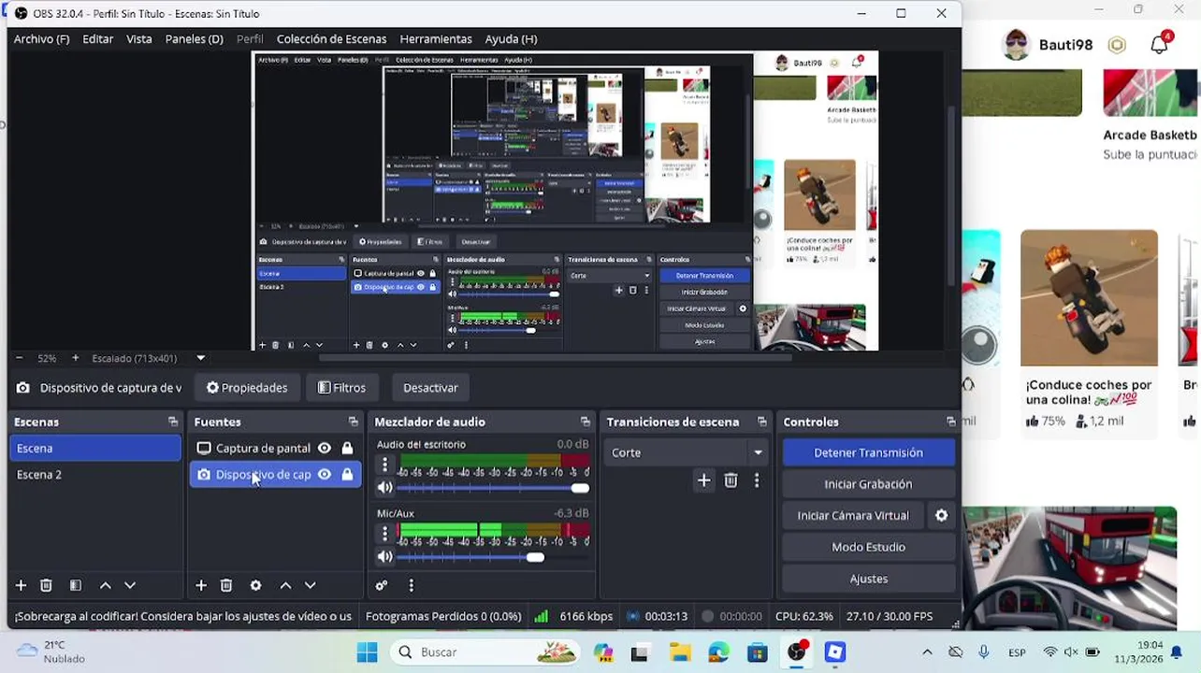This screenshot has width=1201, height=673.
Task: Open source properties gear in Fuentes toolbar
Action: coord(255,585)
